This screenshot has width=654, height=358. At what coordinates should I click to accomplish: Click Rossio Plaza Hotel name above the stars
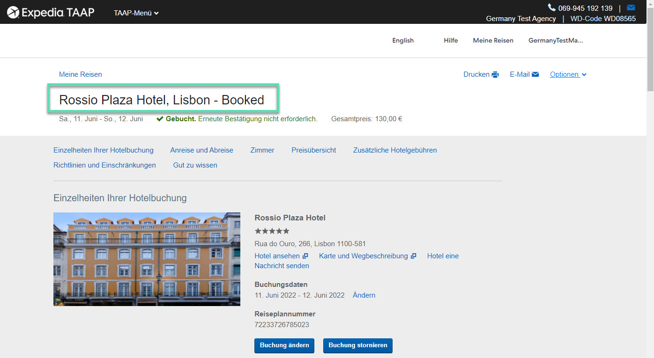[290, 218]
